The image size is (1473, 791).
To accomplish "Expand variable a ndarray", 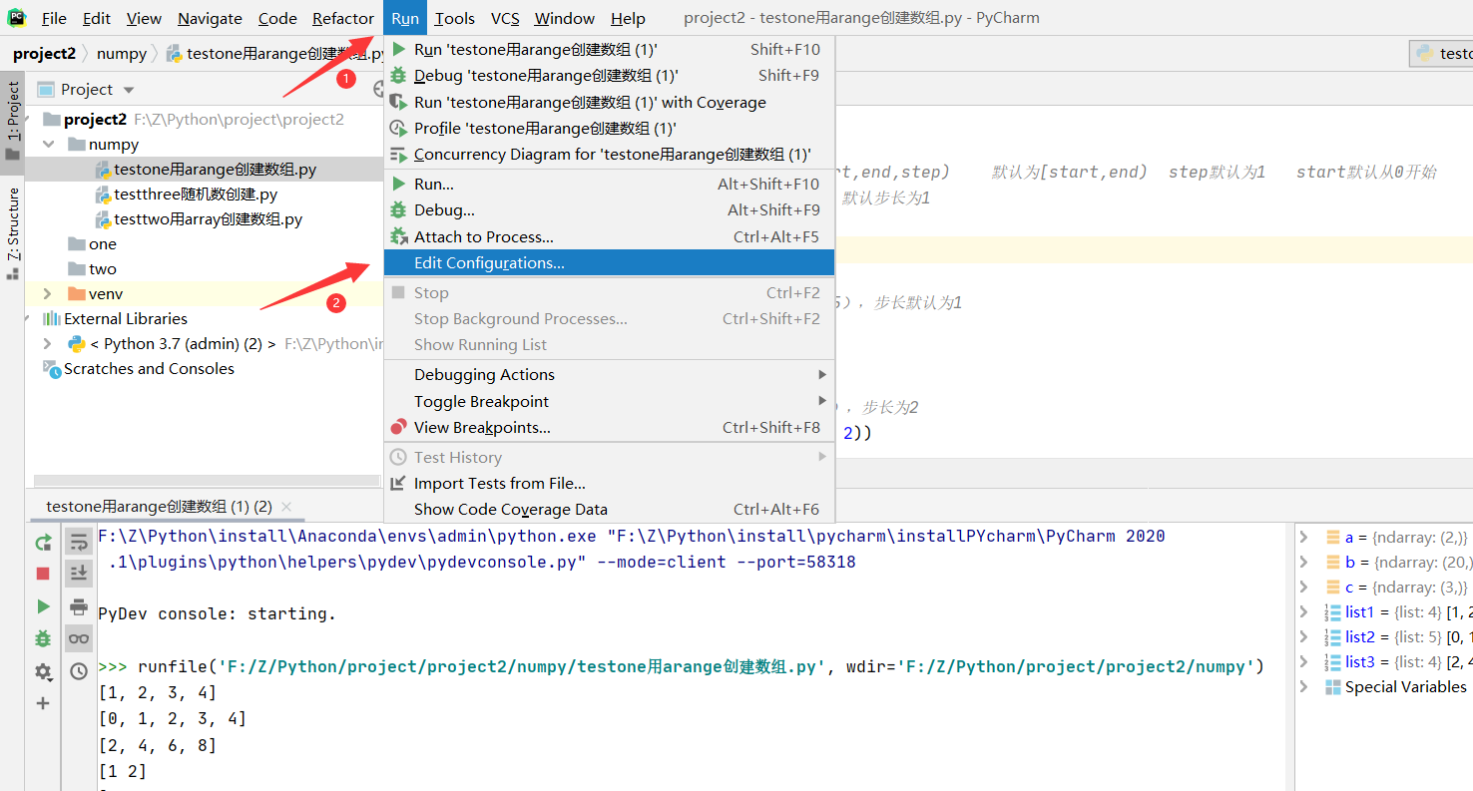I will (x=1303, y=537).
